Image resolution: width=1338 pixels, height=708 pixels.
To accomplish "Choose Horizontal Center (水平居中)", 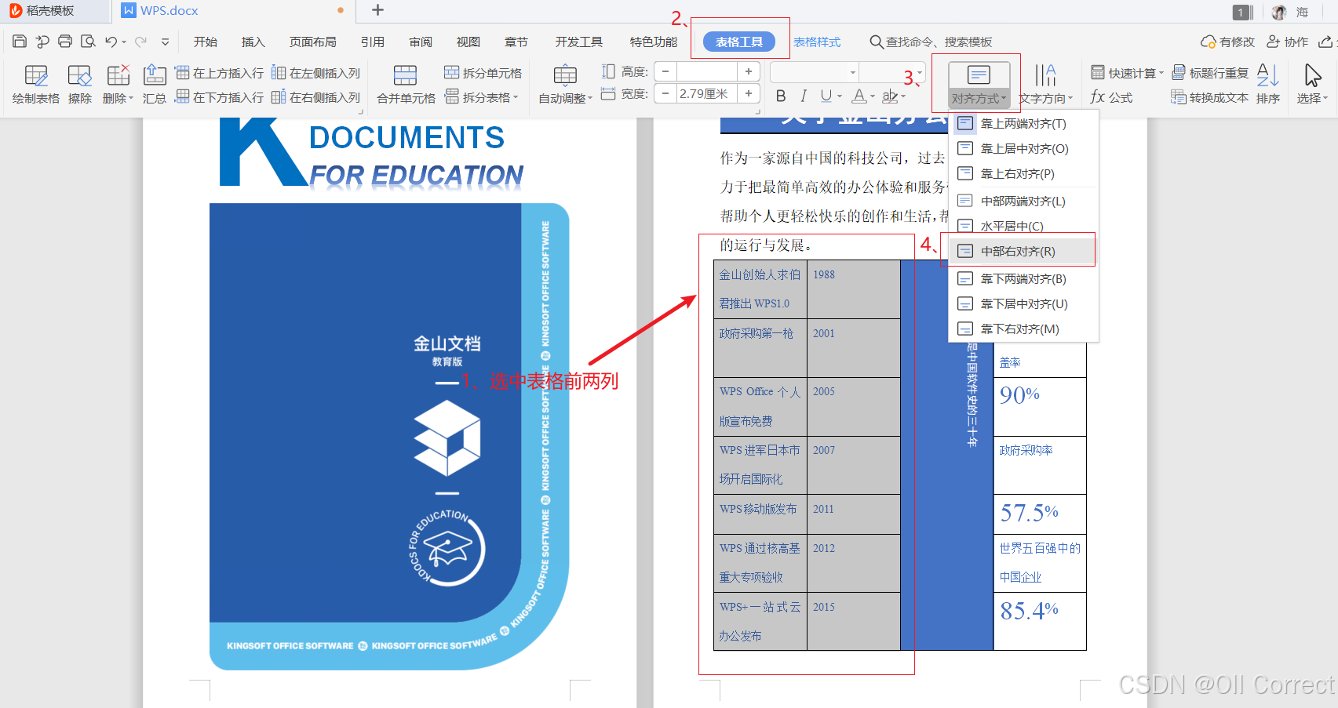I will pyautogui.click(x=1023, y=226).
